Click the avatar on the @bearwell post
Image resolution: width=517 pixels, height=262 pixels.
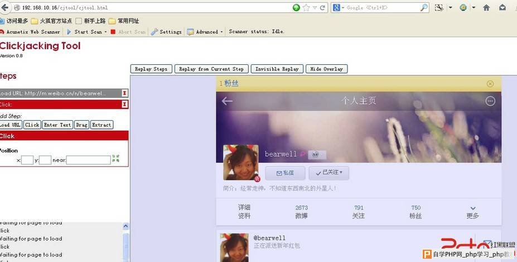234,248
